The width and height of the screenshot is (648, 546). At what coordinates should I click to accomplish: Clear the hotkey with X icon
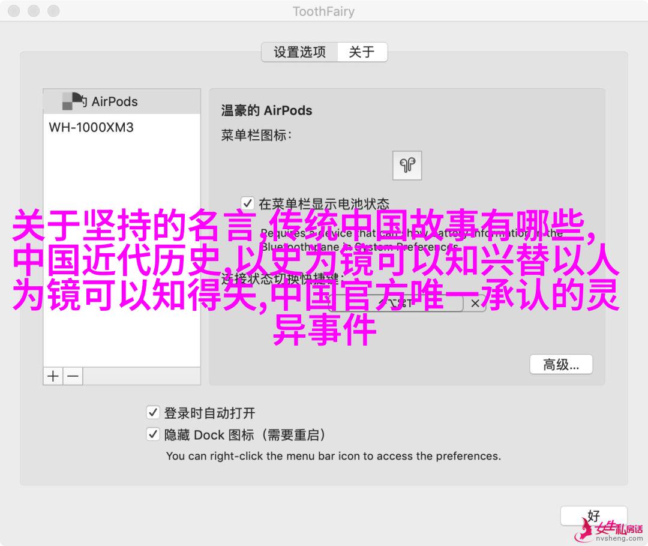click(x=475, y=304)
